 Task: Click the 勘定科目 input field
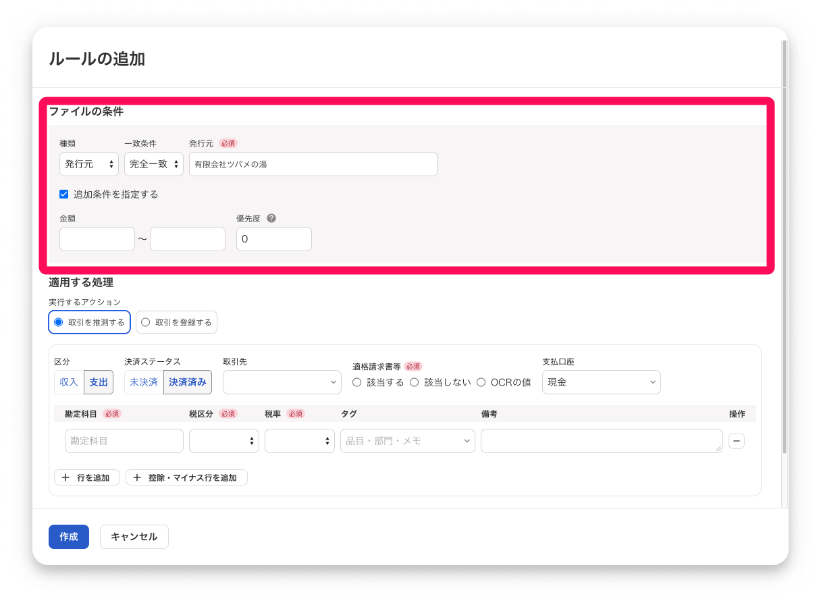coord(124,441)
